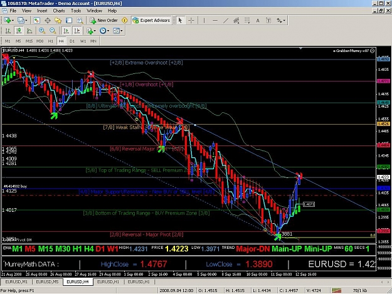This screenshot has width=392, height=294.
Task: Select the M5 timeframe
Action: click(x=18, y=41)
